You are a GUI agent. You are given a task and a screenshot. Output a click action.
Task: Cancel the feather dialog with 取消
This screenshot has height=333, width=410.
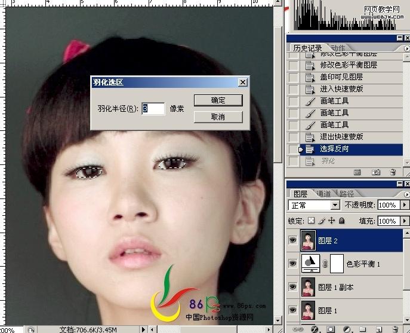[x=218, y=117]
